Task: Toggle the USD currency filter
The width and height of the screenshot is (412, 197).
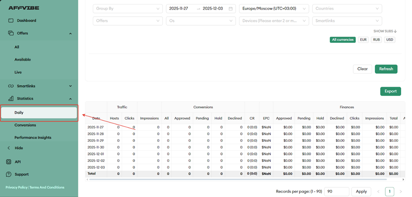Action: click(390, 40)
